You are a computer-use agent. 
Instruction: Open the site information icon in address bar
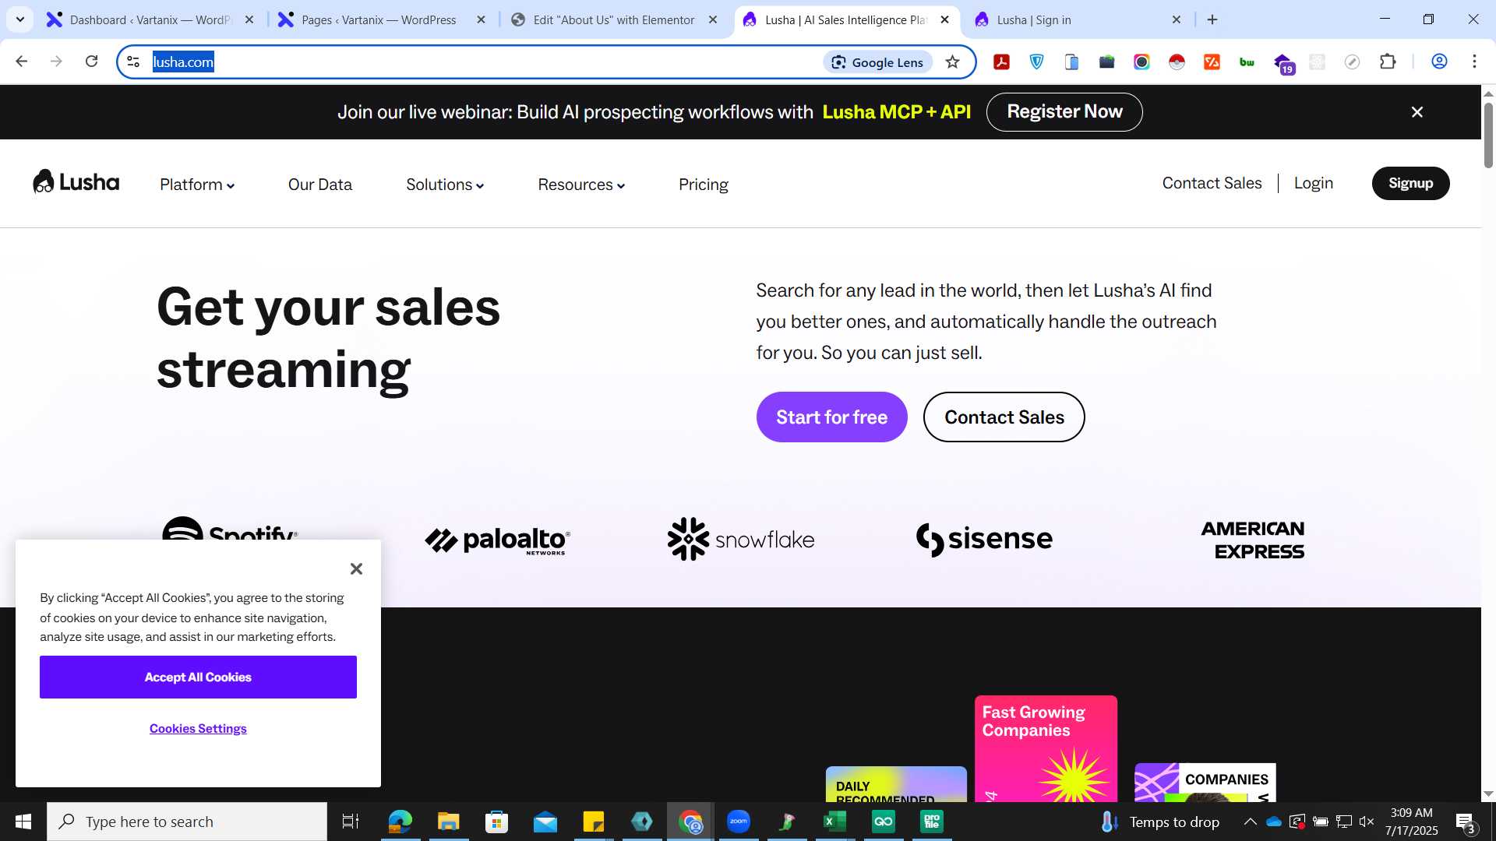[x=133, y=62]
